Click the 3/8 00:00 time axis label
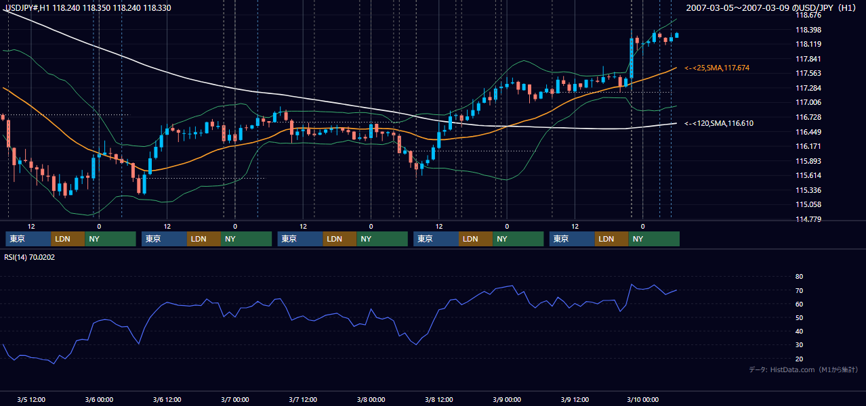The width and height of the screenshot is (866, 406). (371, 400)
